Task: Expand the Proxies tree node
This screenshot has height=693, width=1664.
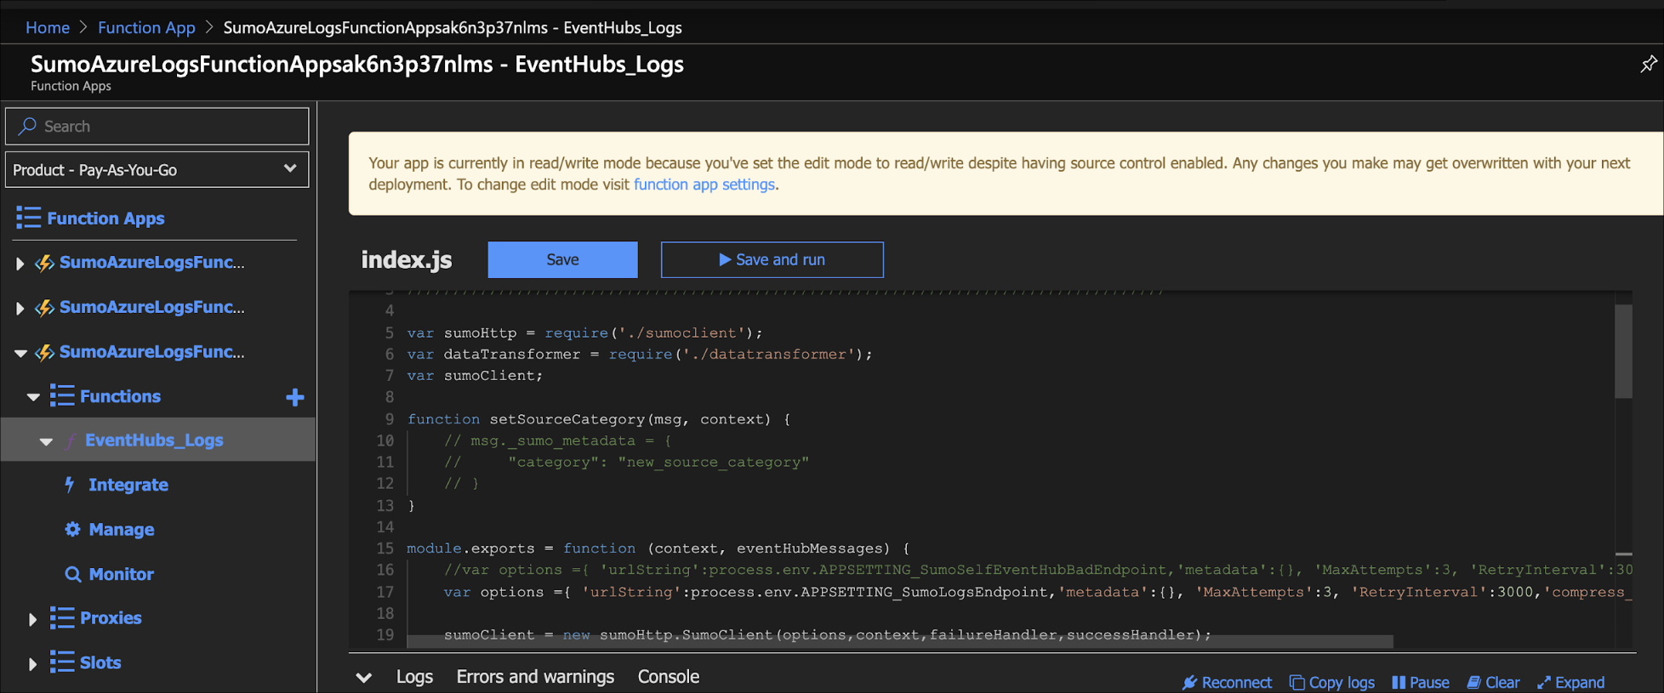Action: [32, 619]
